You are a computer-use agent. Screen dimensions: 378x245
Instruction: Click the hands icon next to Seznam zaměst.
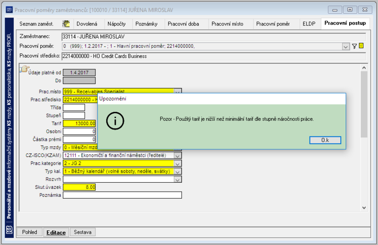(x=66, y=24)
